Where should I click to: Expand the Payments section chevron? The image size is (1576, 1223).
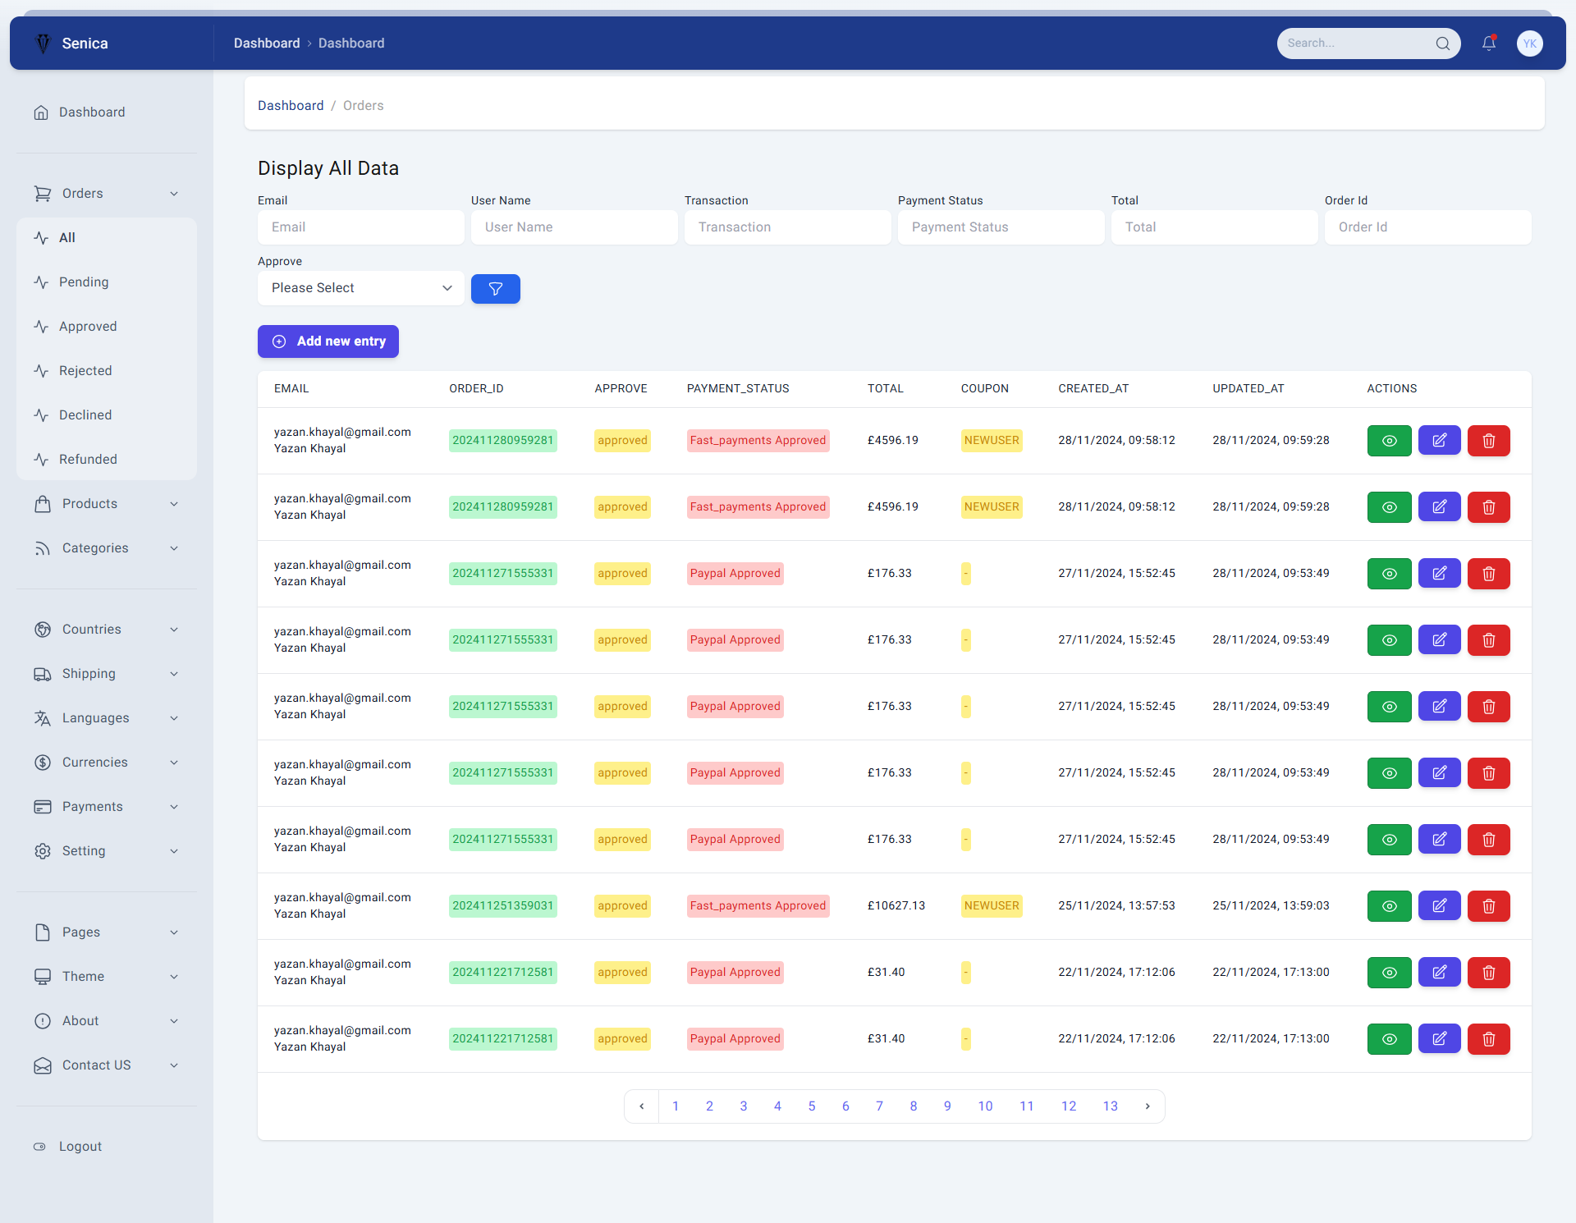click(x=174, y=807)
